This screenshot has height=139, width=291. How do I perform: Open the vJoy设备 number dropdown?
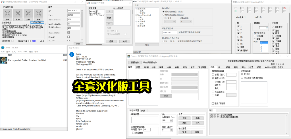170,22
